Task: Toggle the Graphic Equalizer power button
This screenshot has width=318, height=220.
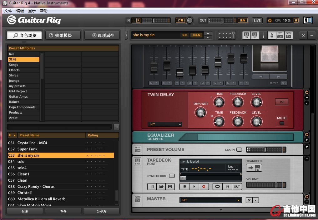Action: [x=307, y=134]
